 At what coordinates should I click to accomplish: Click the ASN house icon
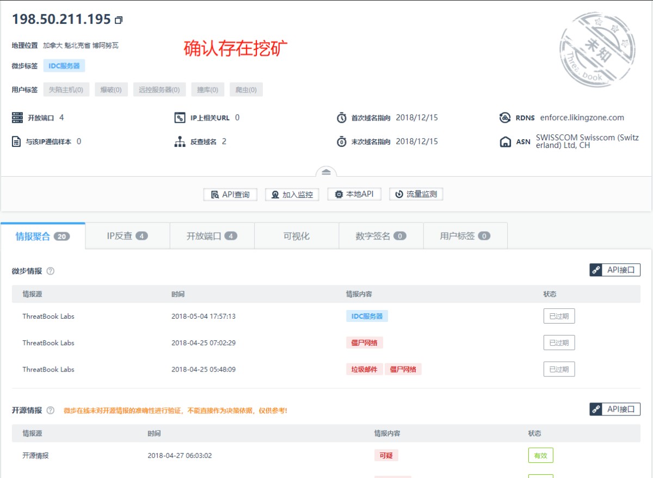[504, 142]
